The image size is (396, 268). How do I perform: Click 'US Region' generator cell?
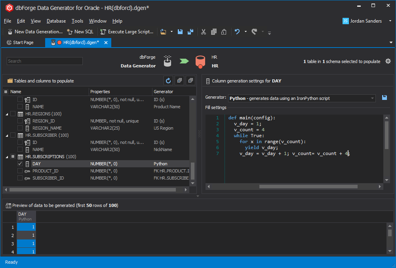pos(164,128)
